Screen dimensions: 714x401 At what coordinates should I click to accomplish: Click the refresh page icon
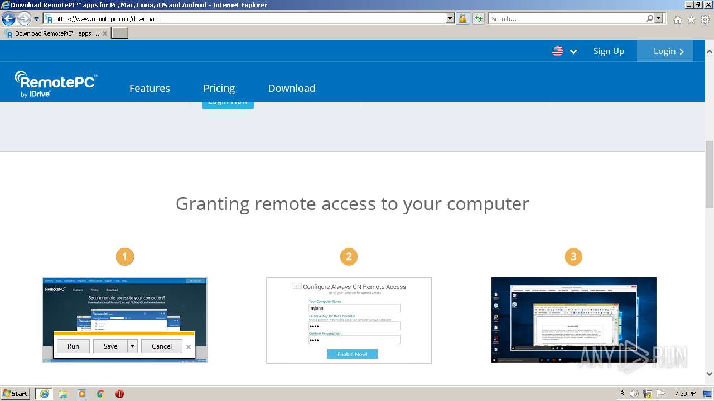478,18
